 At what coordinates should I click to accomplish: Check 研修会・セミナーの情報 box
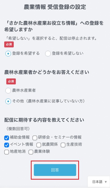coord(35,138)
